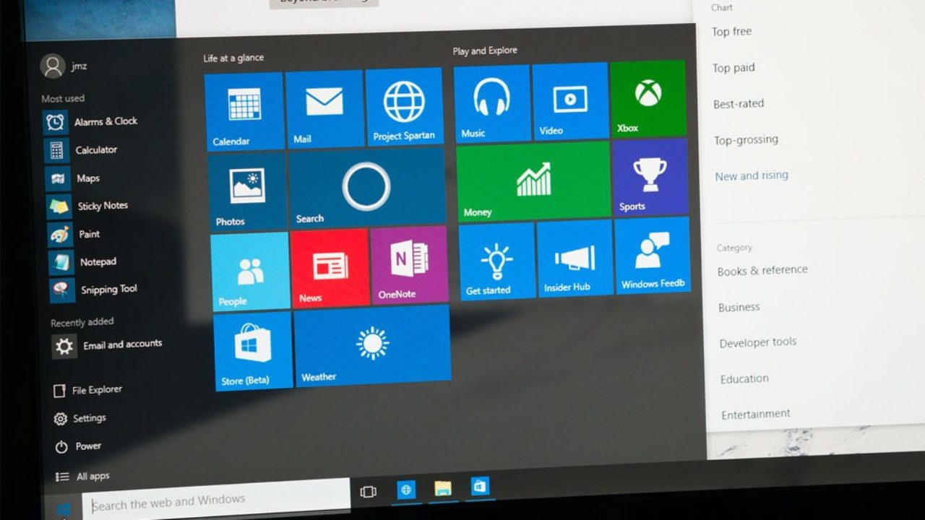Open the News tile

tap(330, 269)
